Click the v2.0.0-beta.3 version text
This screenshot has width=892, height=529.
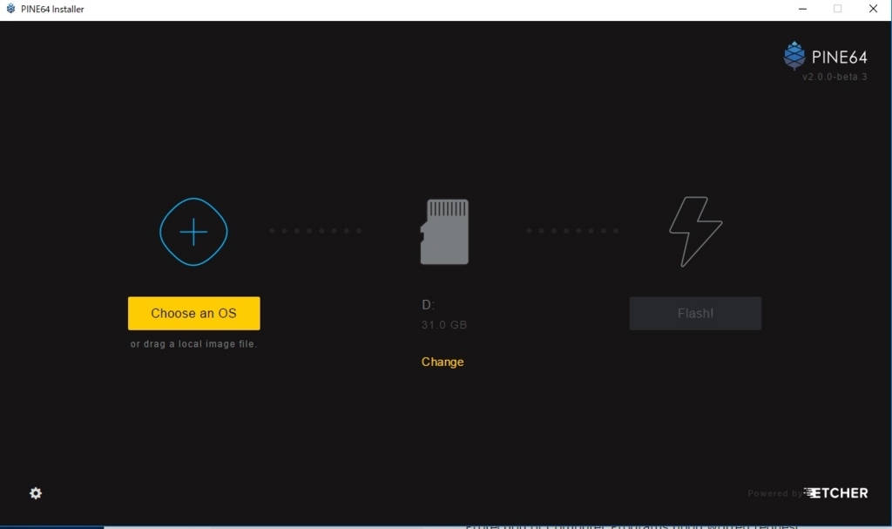tap(835, 77)
